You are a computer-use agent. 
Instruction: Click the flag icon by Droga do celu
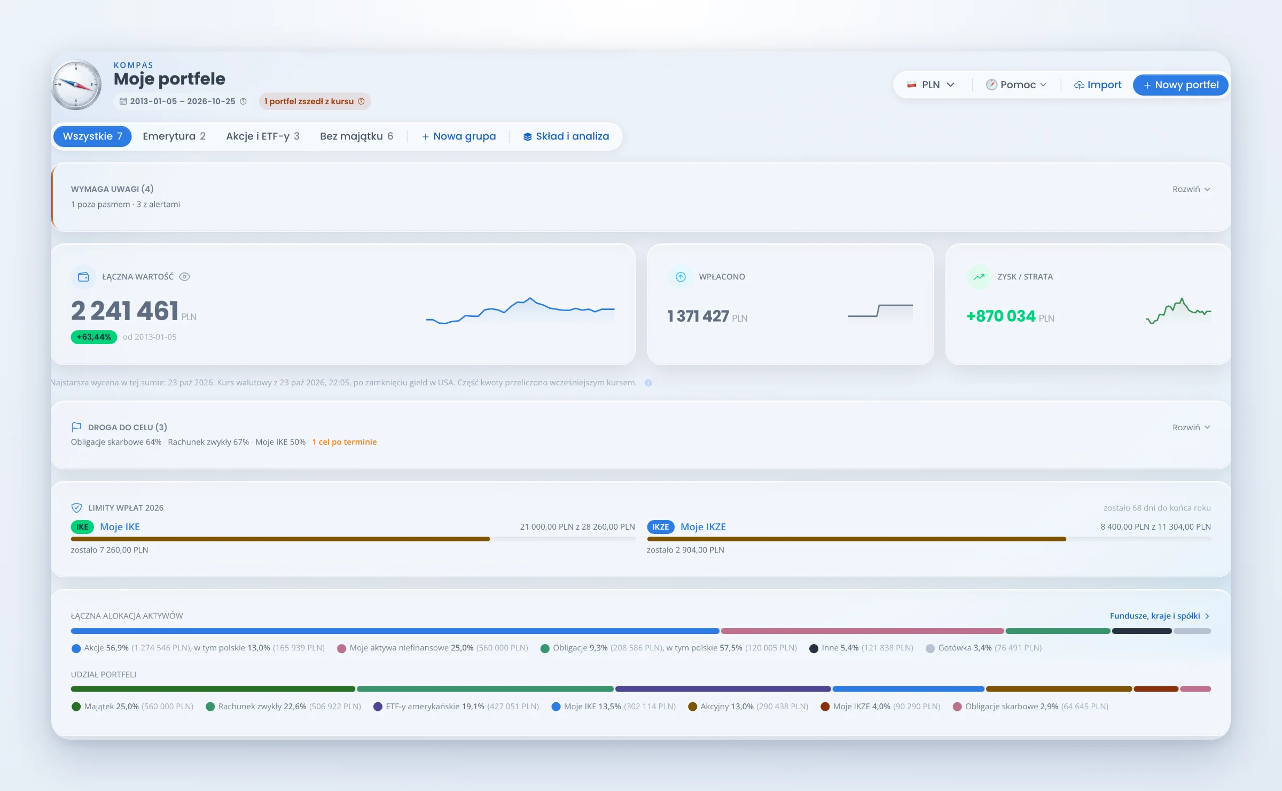(x=76, y=427)
